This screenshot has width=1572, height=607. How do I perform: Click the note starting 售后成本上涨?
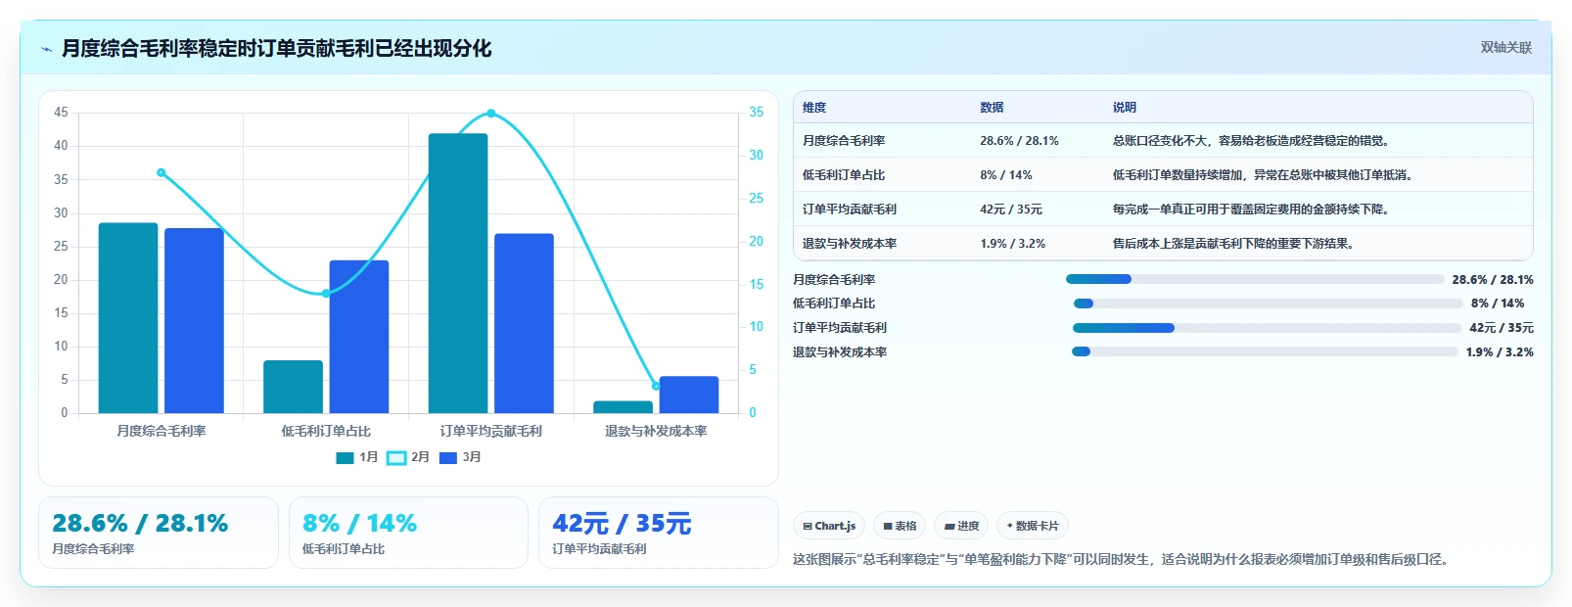[x=1233, y=244]
